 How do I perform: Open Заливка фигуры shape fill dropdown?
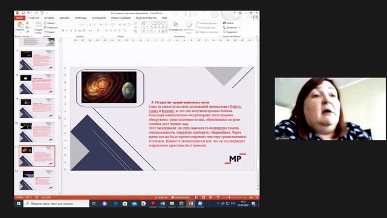click(x=207, y=23)
